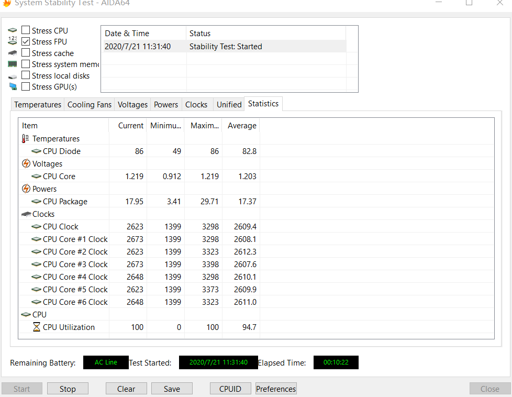Click the Average column header

pos(241,126)
